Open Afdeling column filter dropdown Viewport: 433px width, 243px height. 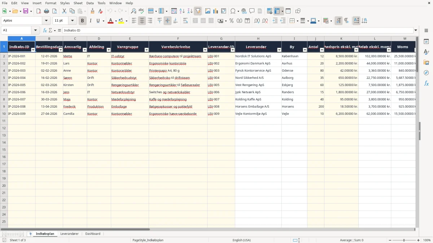109,50
